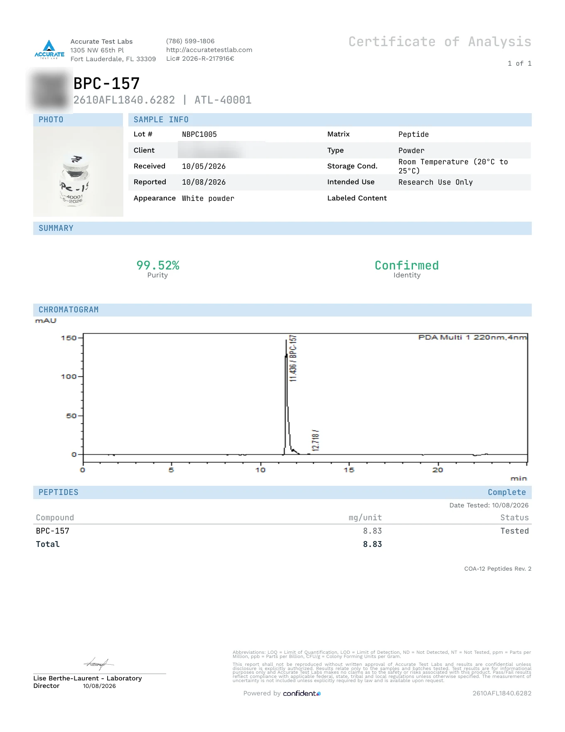Click the 'Confirmed' identity result
Screen dimensions: 565x732
[x=407, y=265]
